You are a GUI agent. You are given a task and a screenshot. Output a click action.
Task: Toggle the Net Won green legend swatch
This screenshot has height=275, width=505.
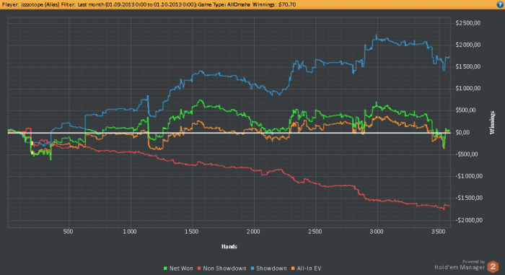165,269
